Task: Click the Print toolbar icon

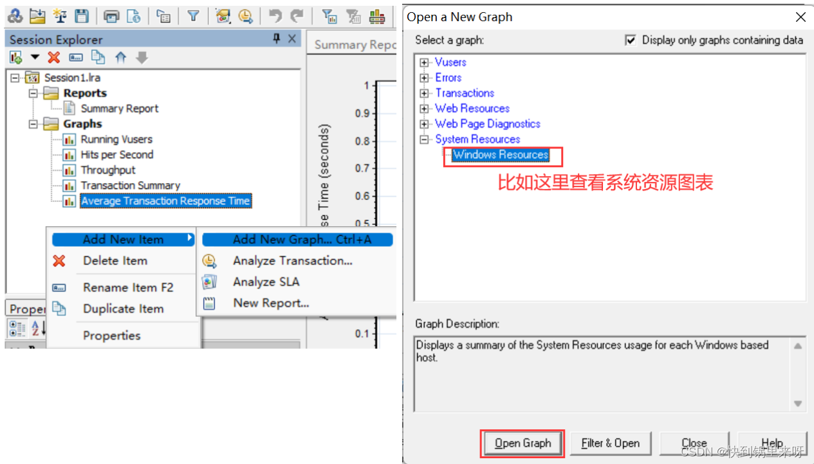Action: [111, 16]
